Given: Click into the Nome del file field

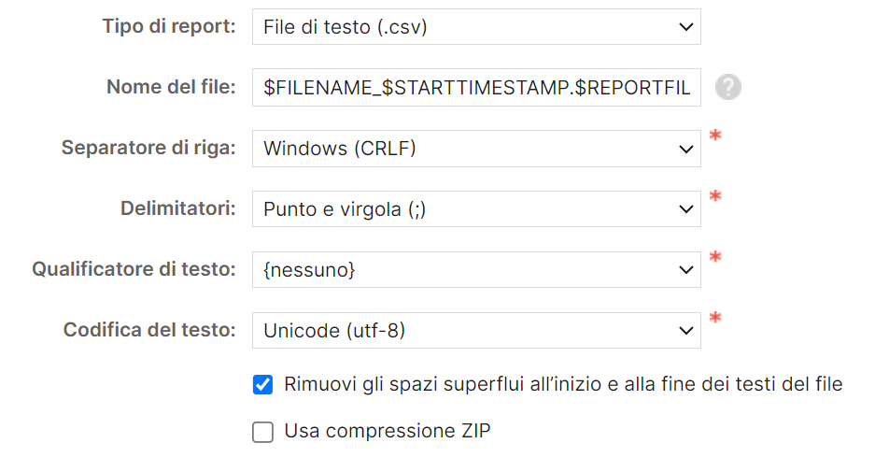Looking at the screenshot, I should click(x=476, y=88).
